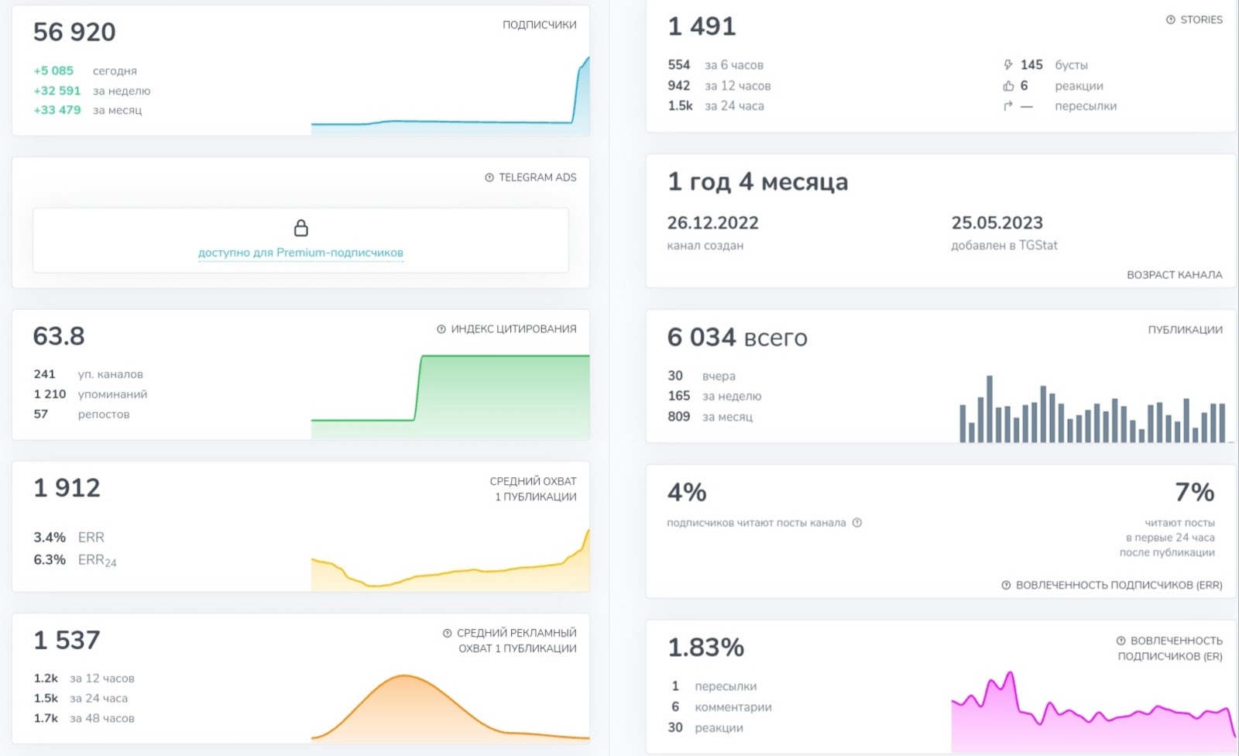Click the 4% subscribers reading value
Viewport: 1239px width, 756px height.
[687, 493]
